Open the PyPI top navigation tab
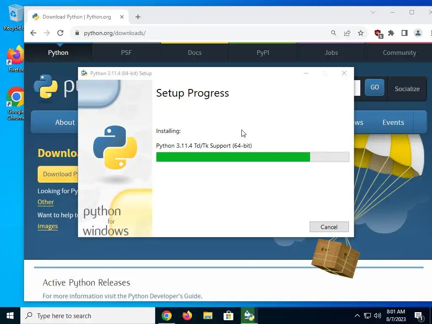432x324 pixels. 263,53
